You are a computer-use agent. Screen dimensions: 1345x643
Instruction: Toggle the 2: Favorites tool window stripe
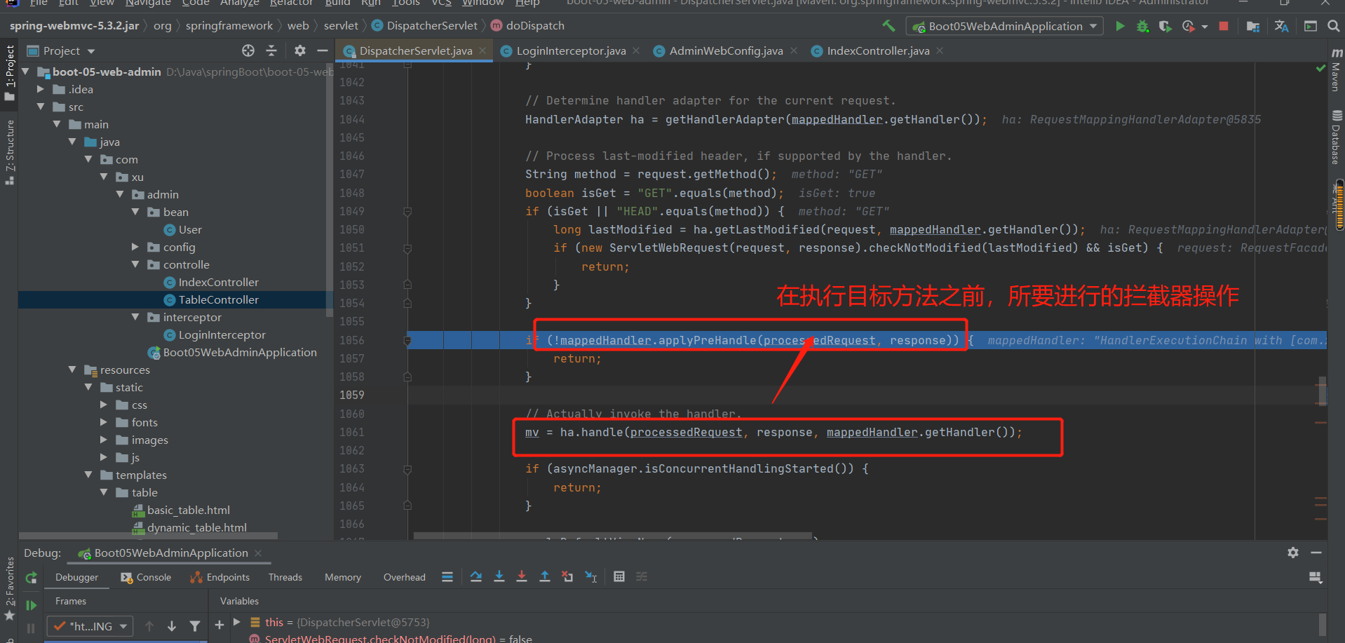(x=9, y=589)
